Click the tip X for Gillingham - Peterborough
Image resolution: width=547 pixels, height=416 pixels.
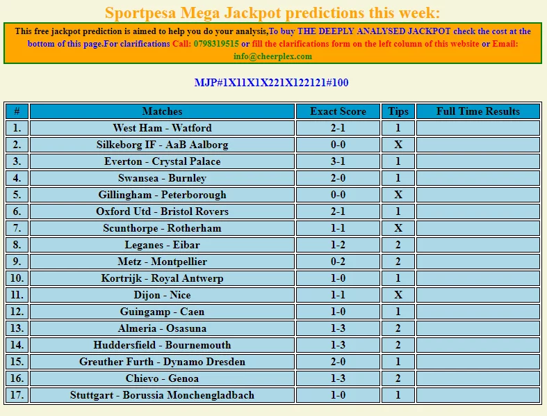pos(398,195)
